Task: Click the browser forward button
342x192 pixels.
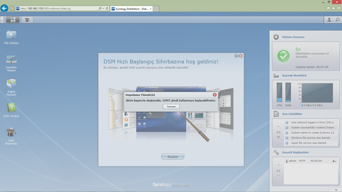Action: pos(11,8)
